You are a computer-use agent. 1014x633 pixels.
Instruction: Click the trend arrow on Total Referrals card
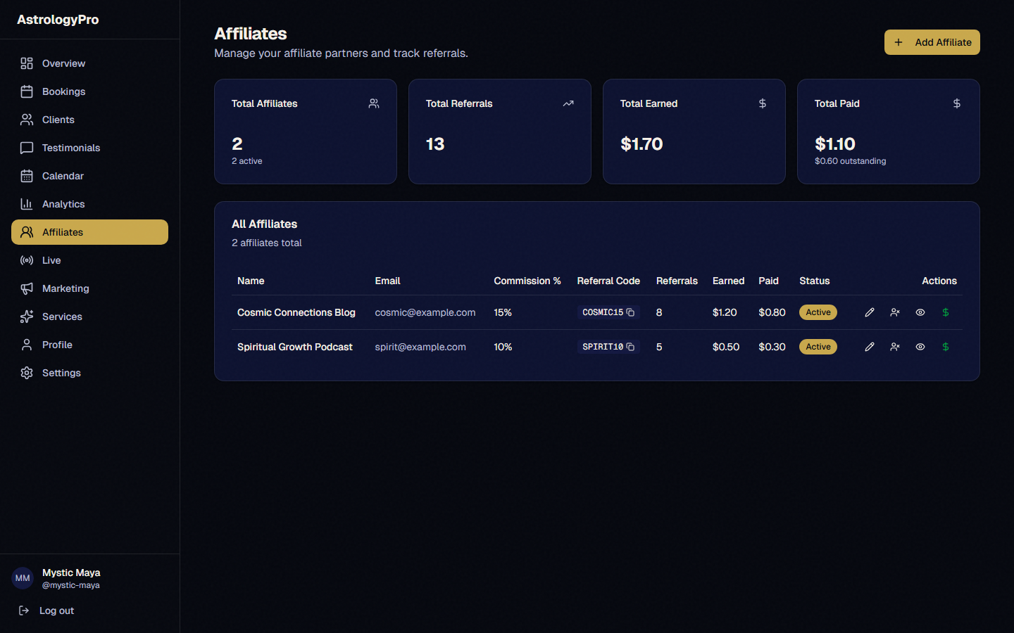(x=568, y=103)
